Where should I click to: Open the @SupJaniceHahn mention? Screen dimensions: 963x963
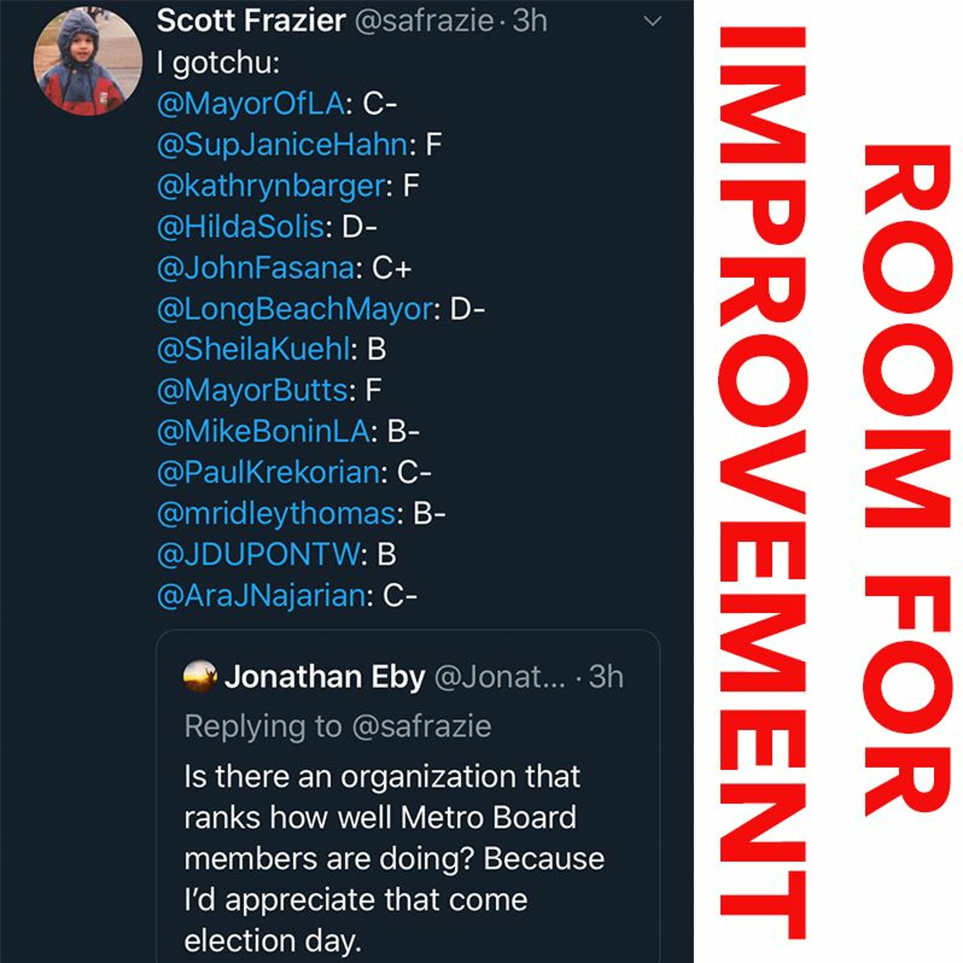coord(282,144)
